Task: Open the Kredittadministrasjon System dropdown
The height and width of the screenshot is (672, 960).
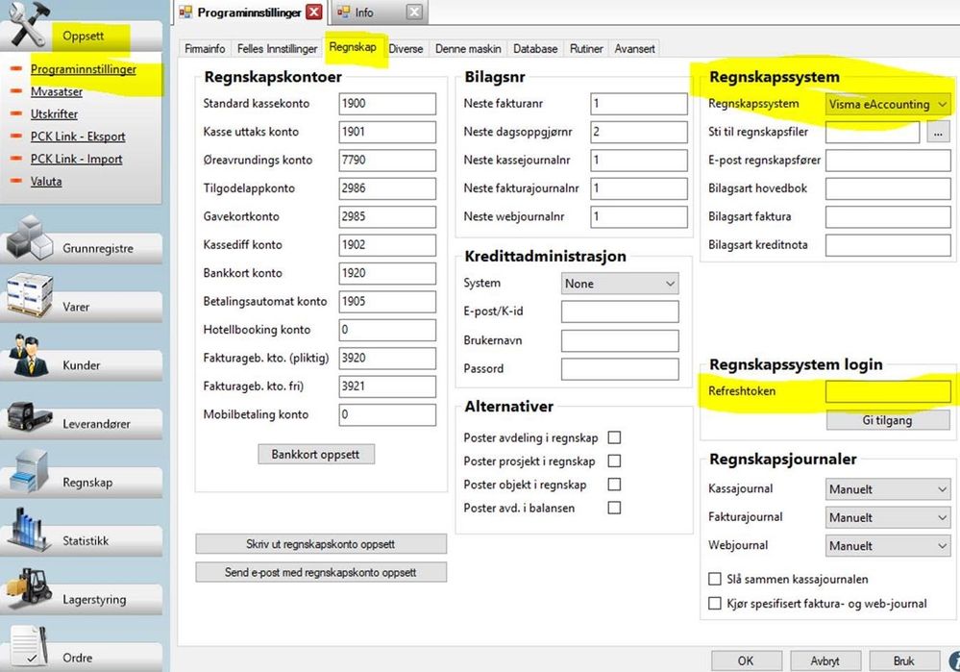Action: tap(620, 284)
